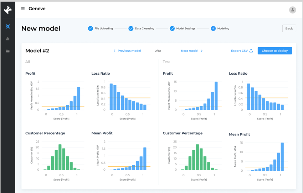The image size is (303, 193).
Task: Select the Modeling step number 4 circle
Action: pyautogui.click(x=213, y=28)
